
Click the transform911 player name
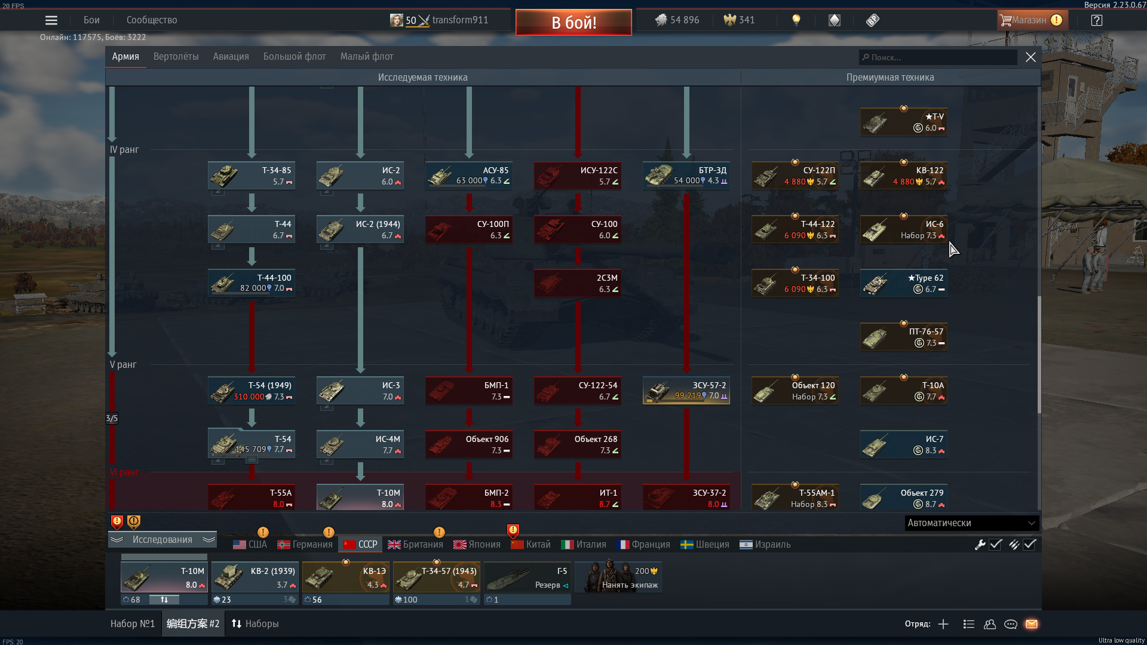pyautogui.click(x=460, y=20)
